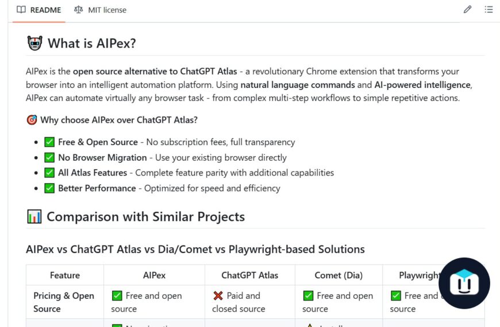Click checkmark beside Free & Open Source
Viewport: 500px width, 327px height.
49,142
